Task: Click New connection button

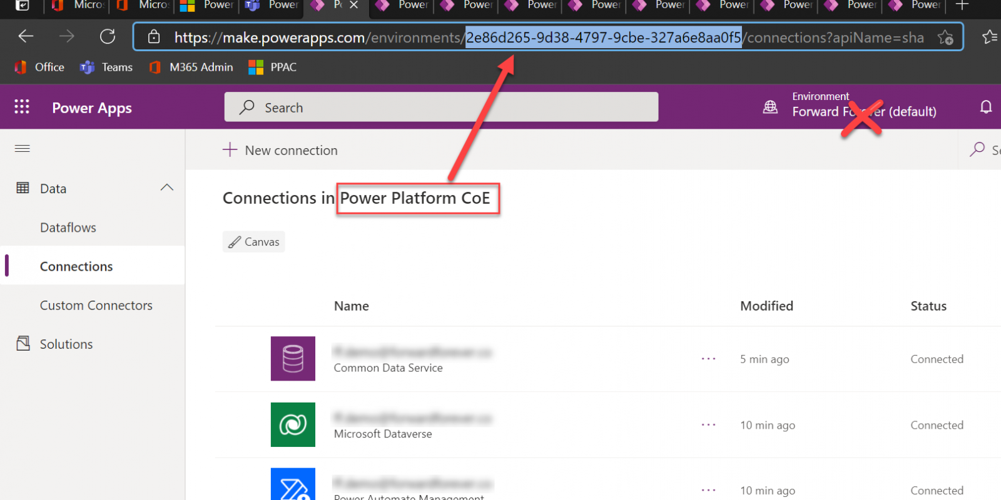Action: coord(280,150)
